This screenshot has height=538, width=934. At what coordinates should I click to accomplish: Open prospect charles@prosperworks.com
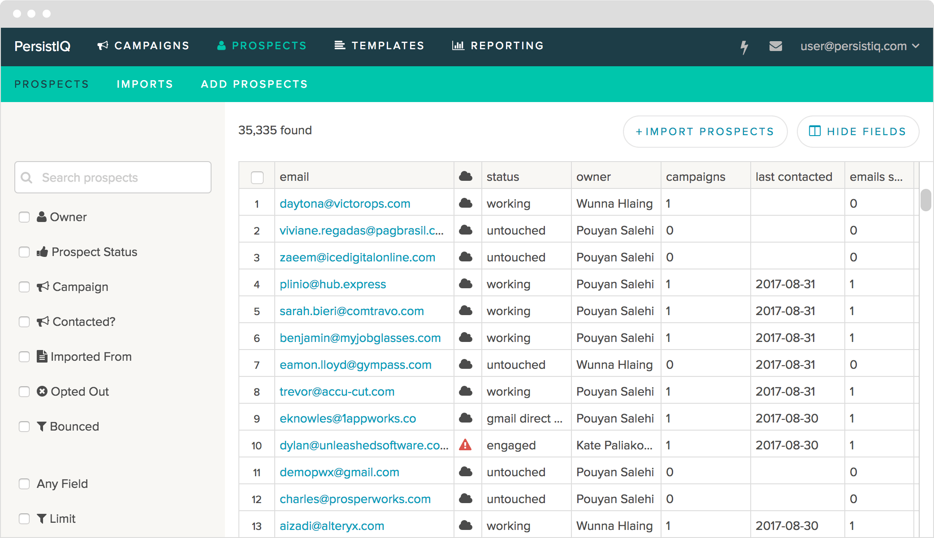(355, 499)
